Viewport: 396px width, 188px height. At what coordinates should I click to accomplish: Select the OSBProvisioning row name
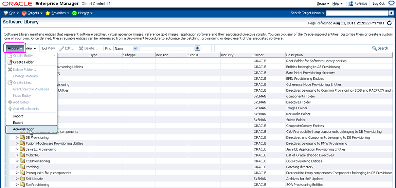pos(38,161)
